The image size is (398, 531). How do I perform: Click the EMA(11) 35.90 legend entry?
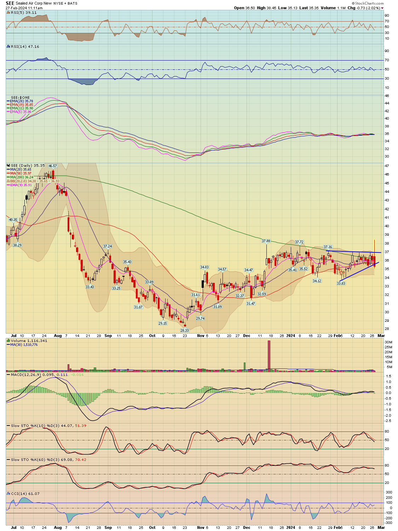point(20,108)
